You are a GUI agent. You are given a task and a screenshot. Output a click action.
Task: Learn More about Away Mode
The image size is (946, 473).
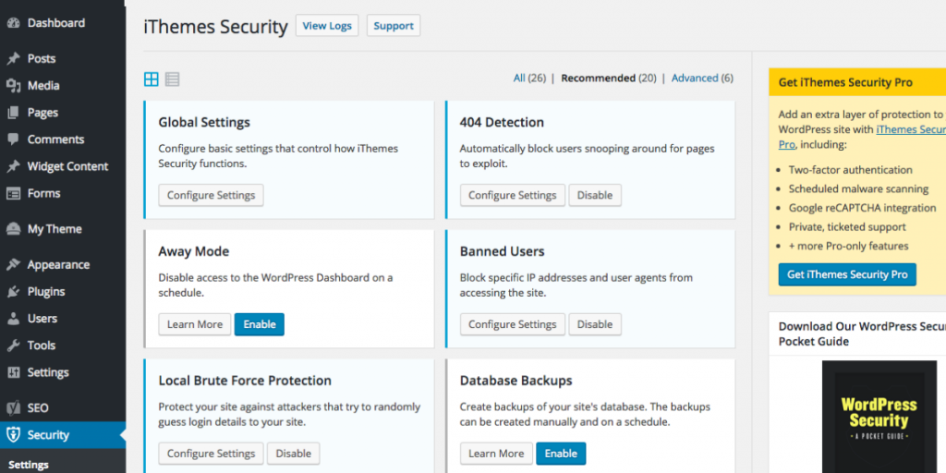pos(195,324)
